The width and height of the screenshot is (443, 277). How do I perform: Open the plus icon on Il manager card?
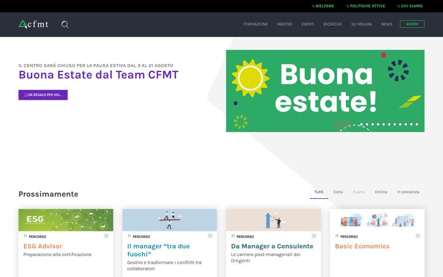[x=210, y=236]
